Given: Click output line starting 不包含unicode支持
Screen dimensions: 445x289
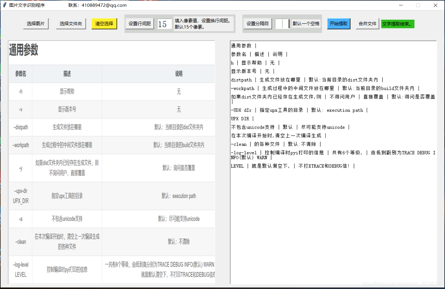Looking at the screenshot, I should coord(291,127).
